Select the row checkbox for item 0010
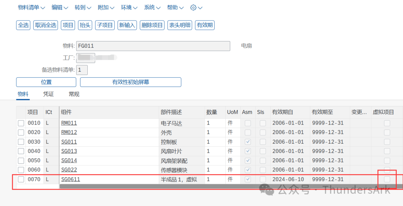The height and width of the screenshot is (206, 403). [x=21, y=123]
